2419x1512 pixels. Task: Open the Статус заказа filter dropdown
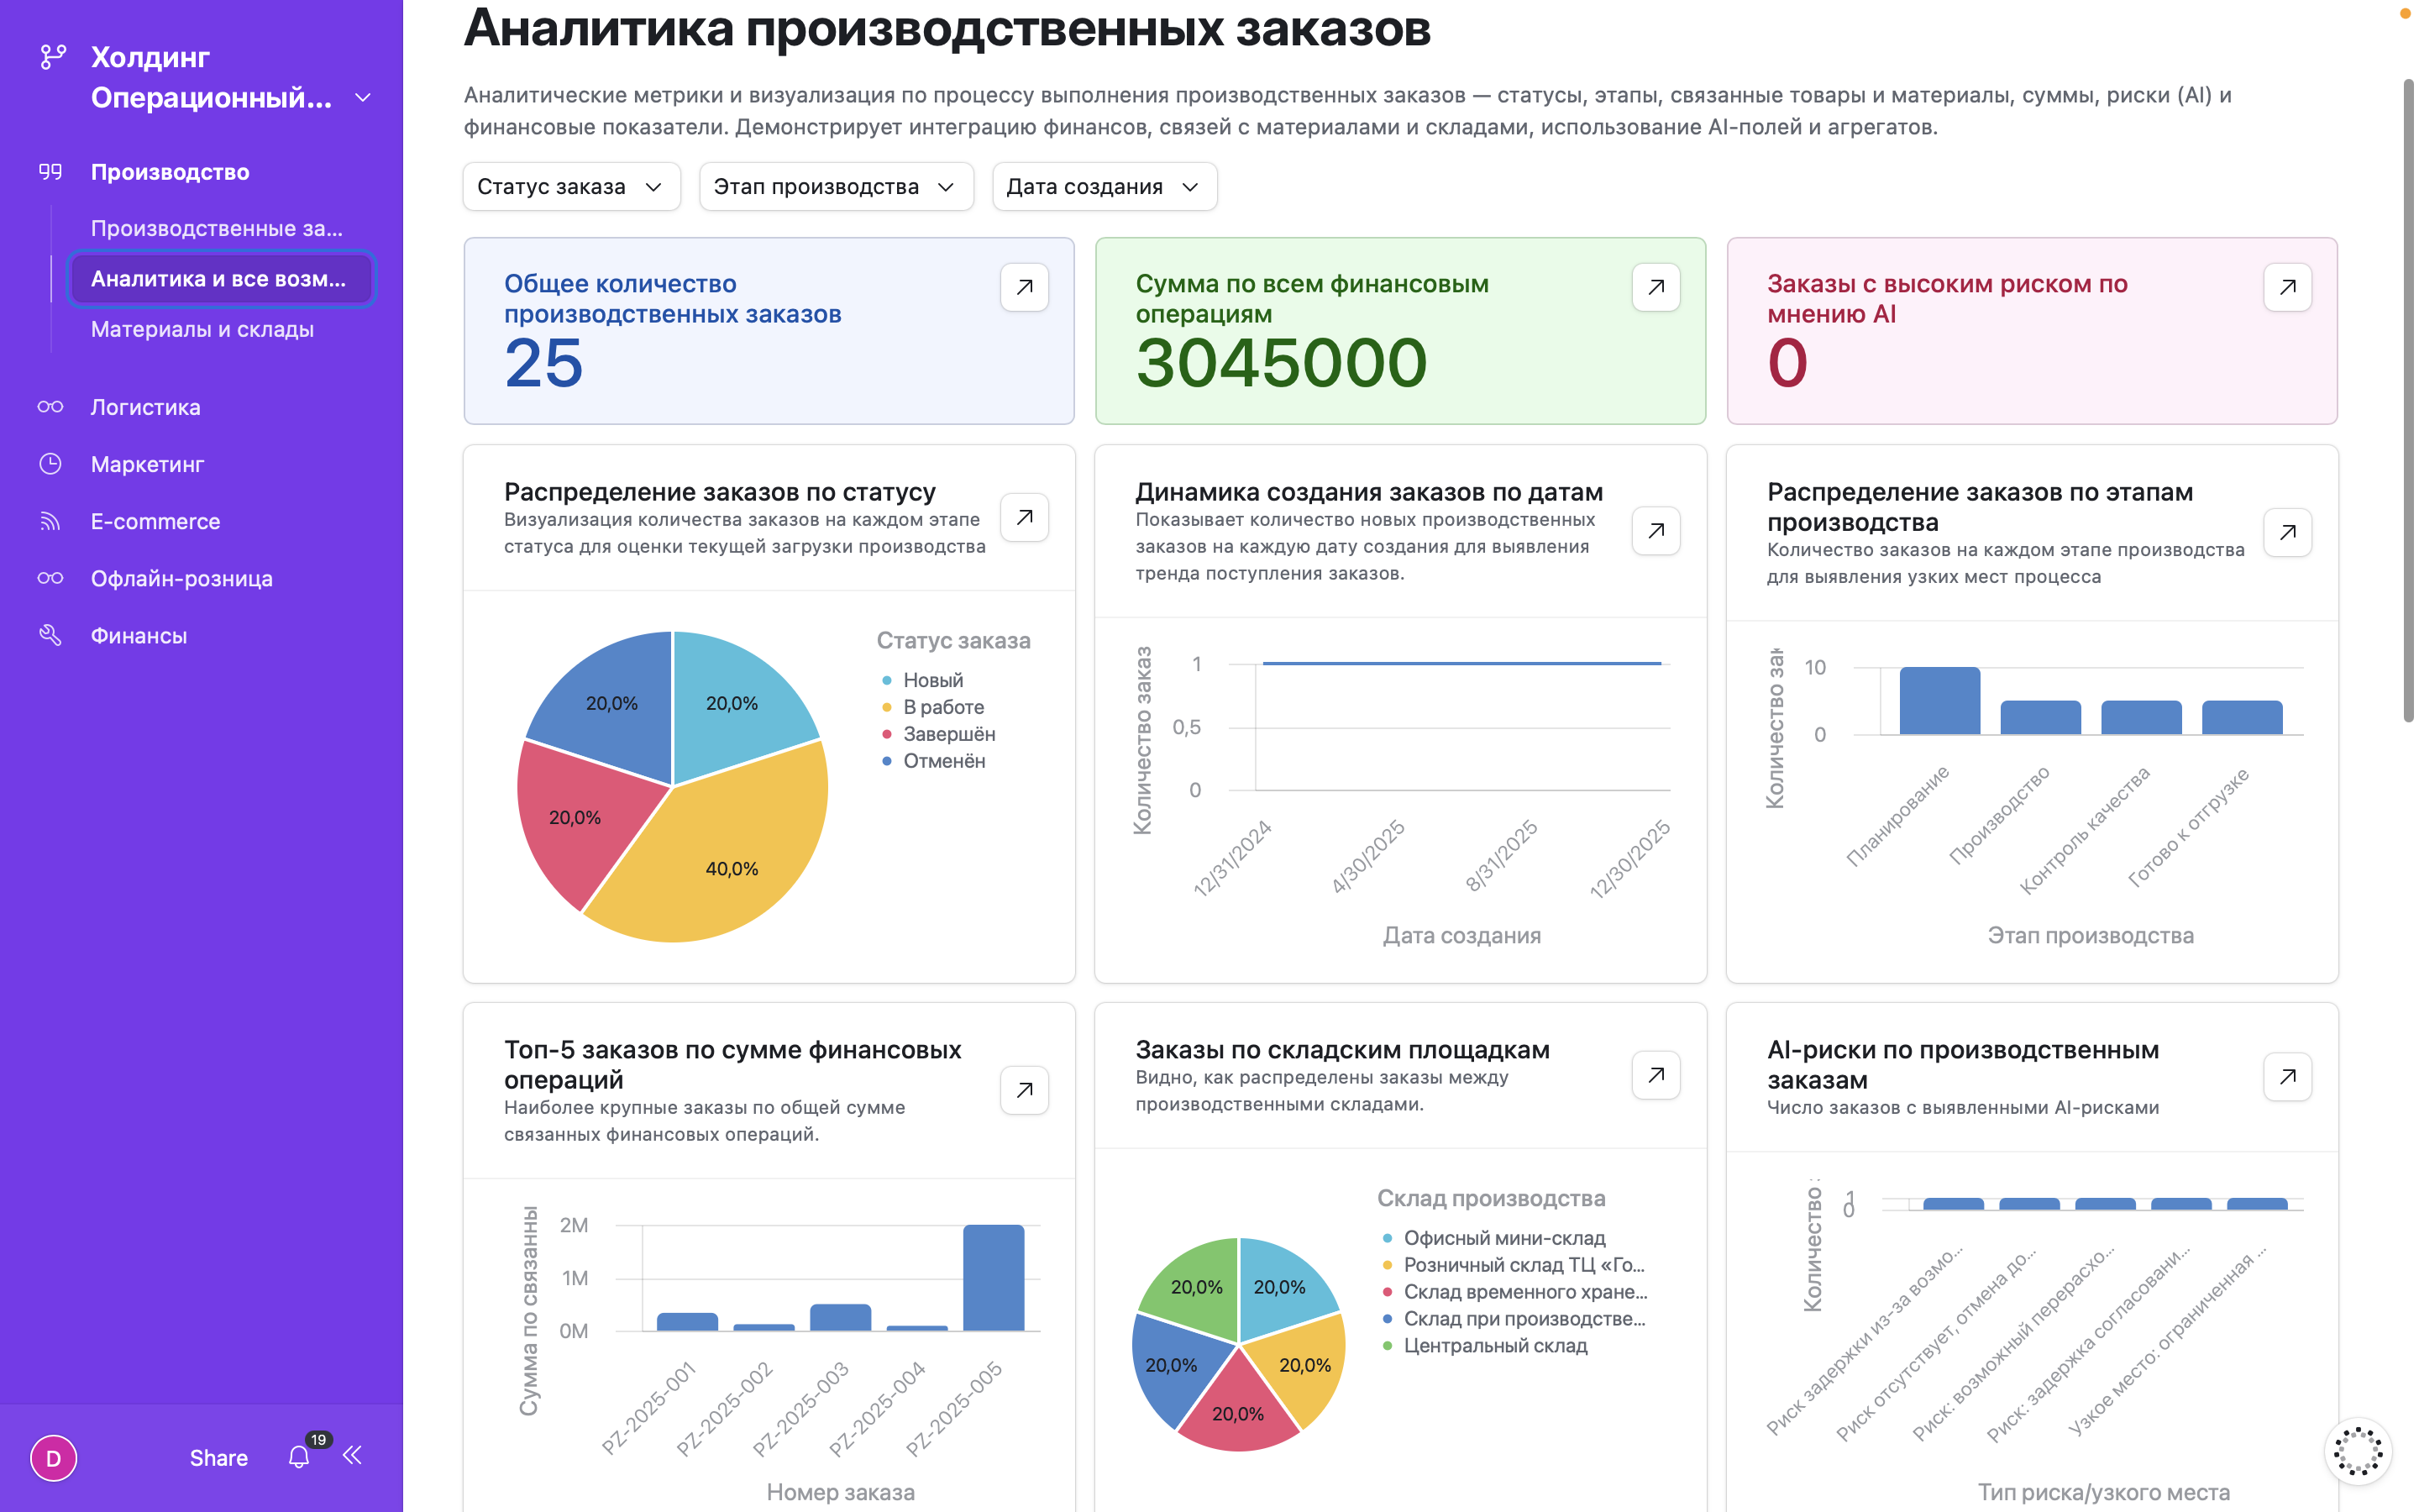571,186
